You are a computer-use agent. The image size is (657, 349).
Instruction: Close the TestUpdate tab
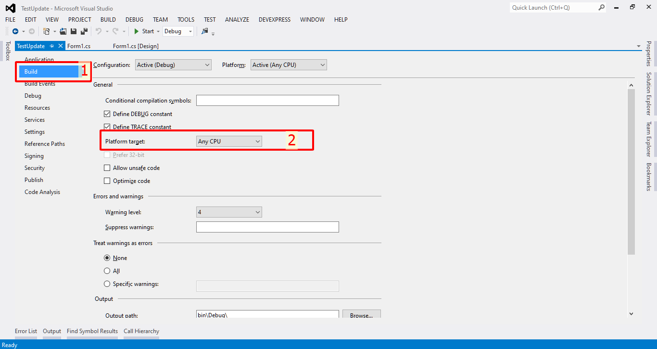(x=60, y=46)
